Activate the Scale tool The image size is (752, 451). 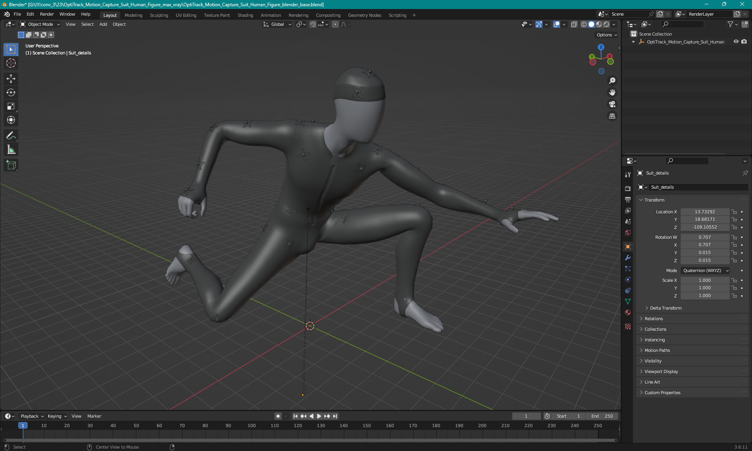tap(11, 106)
